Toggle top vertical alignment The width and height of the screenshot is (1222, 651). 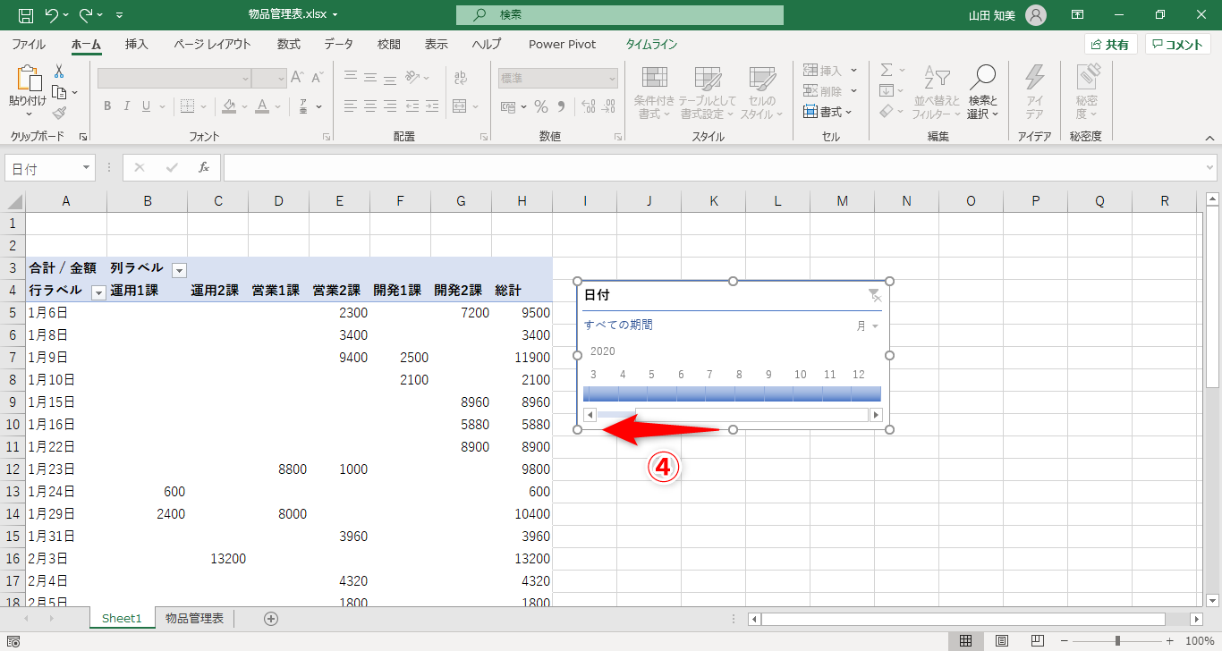pyautogui.click(x=351, y=78)
